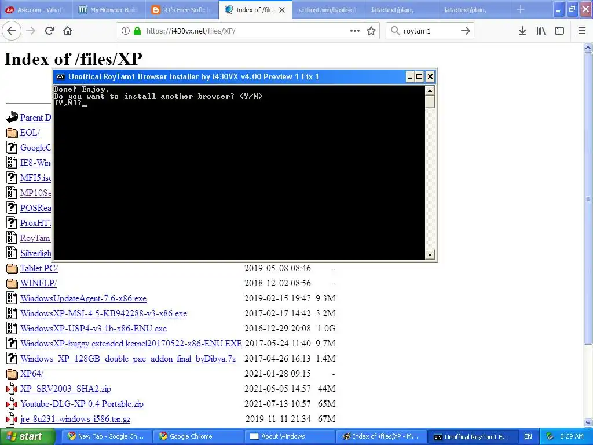Close the Index of /files tab
Viewport: 593px width, 445px height.
click(x=282, y=10)
